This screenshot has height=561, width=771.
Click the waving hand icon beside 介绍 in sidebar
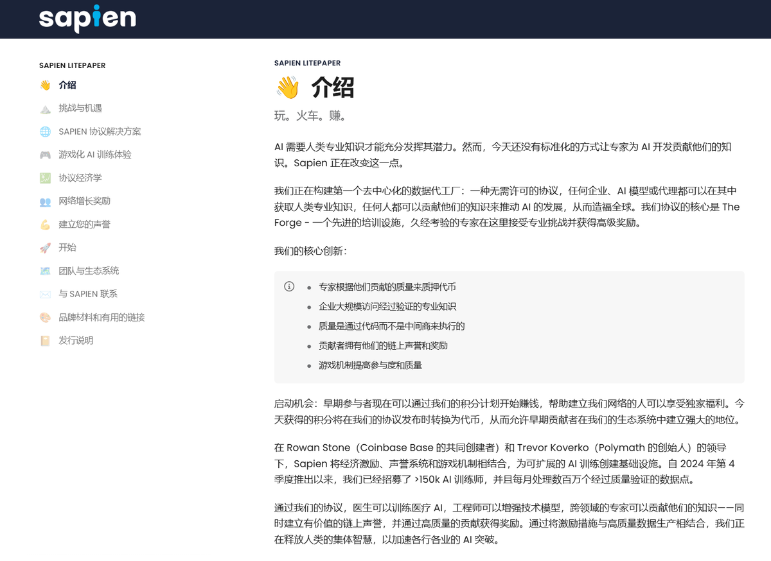[45, 85]
